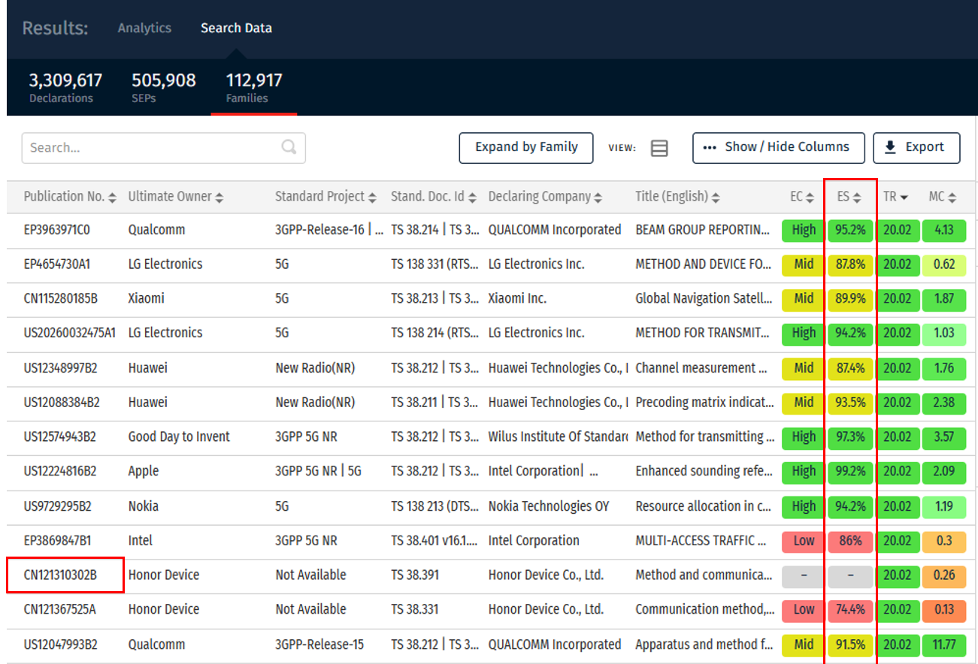This screenshot has height=664, width=978.
Task: Open publication US20260032475A1
Action: pos(70,334)
